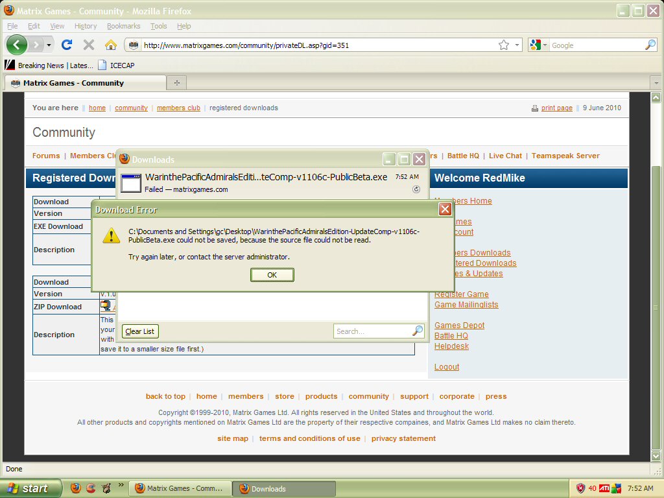
Task: Click the Windows start button
Action: [30, 488]
